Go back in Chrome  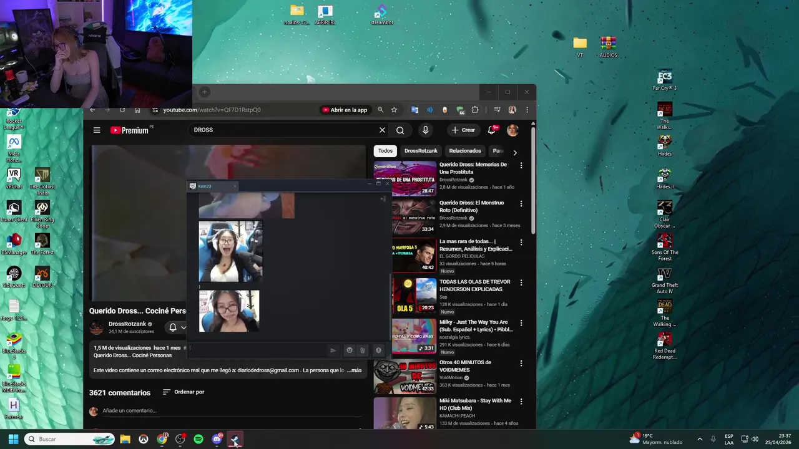coord(92,110)
